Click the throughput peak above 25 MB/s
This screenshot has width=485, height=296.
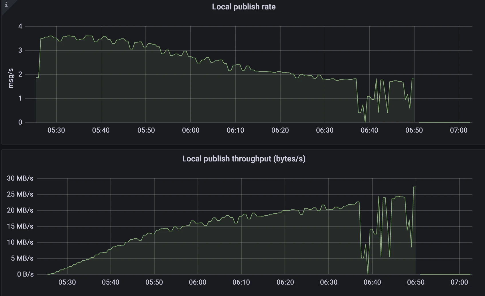[414, 187]
